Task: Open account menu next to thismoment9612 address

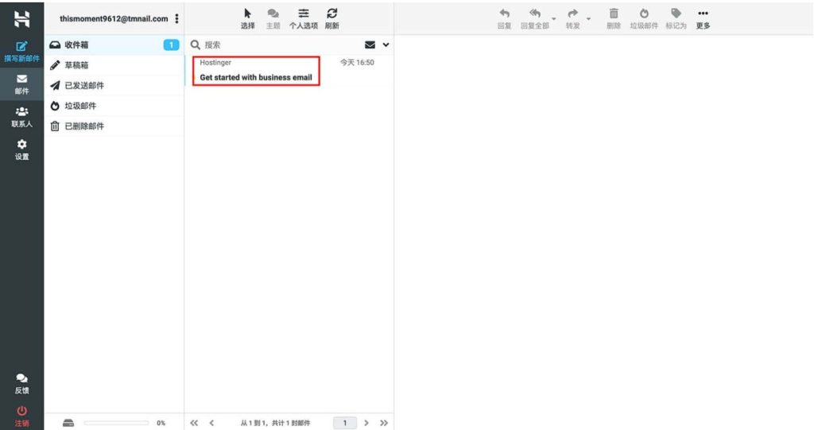Action: point(177,19)
